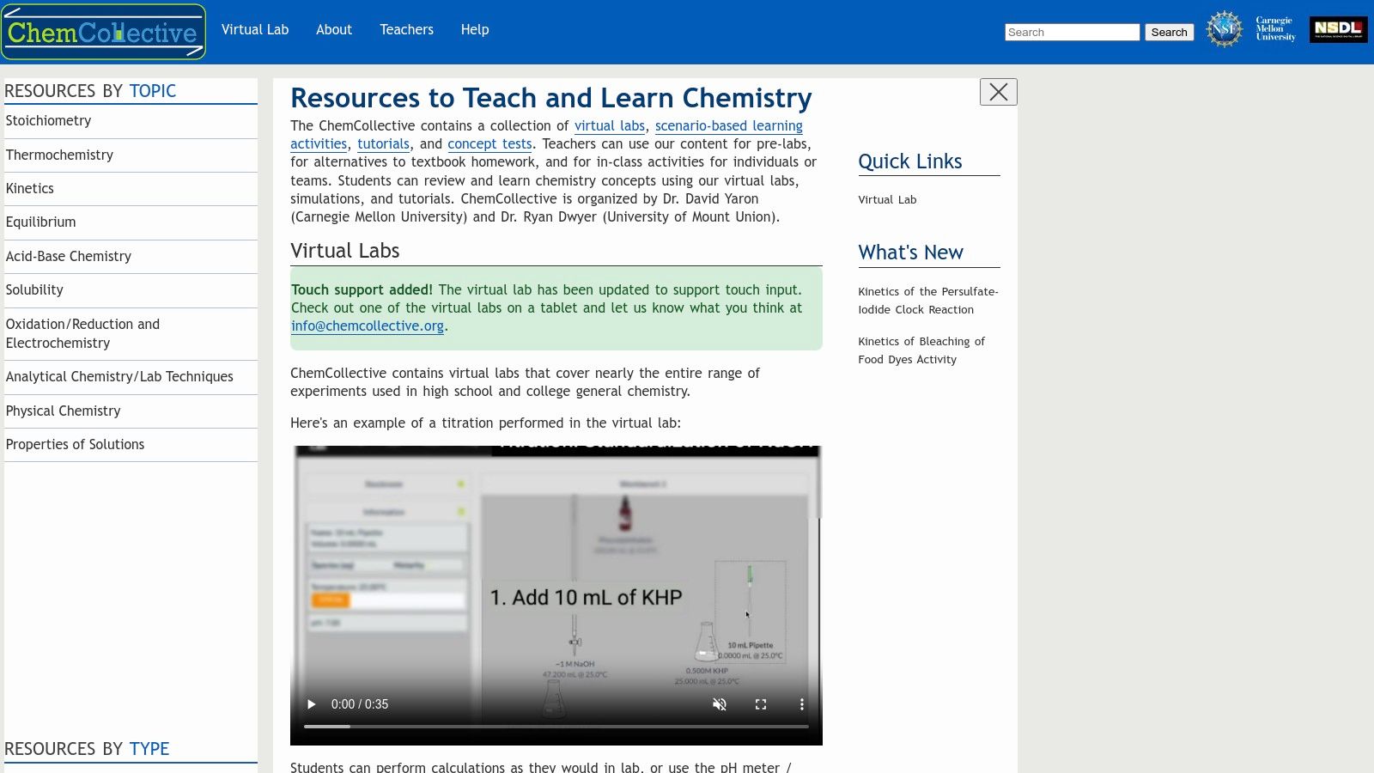Dismiss the page panel with the X
Image resolution: width=1374 pixels, height=773 pixels.
997,91
